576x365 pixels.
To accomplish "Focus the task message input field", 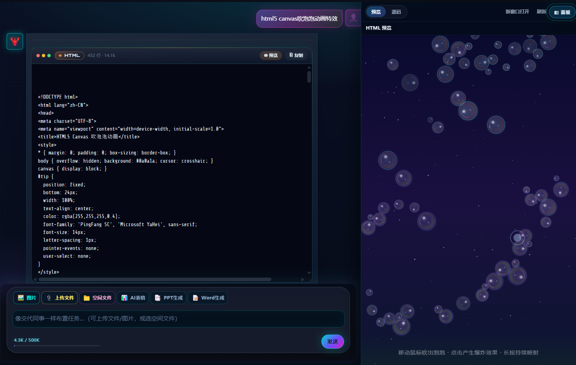I will coord(178,319).
